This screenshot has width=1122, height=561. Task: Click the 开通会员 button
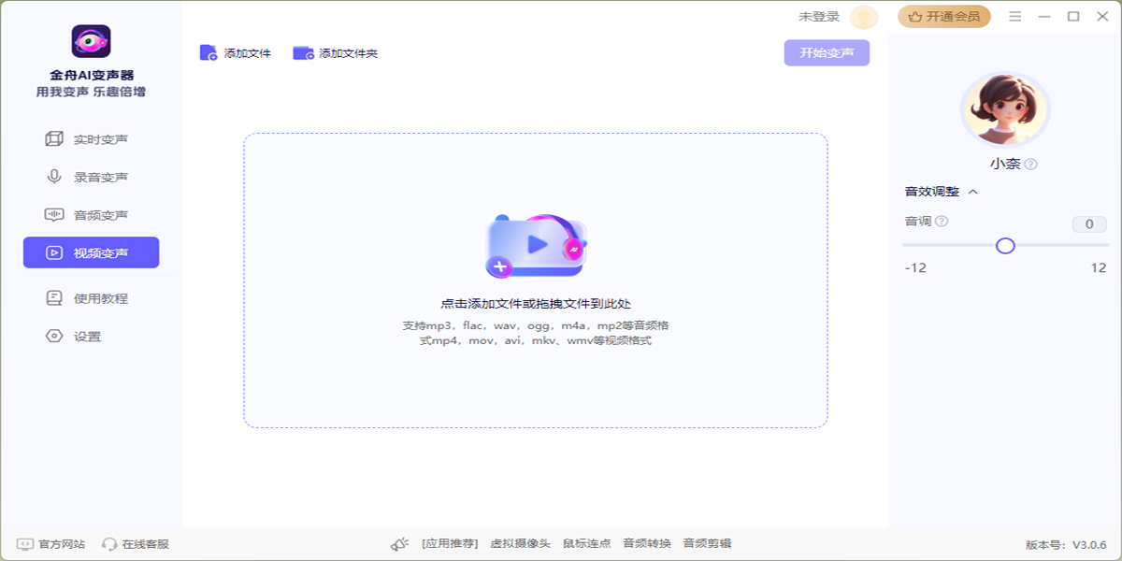click(944, 17)
